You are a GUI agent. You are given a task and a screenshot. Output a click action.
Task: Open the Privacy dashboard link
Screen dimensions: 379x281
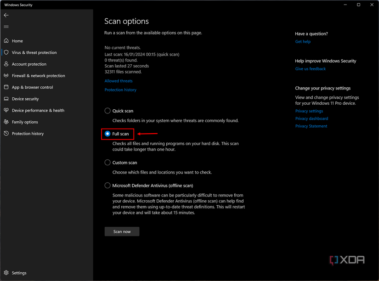pyautogui.click(x=311, y=118)
